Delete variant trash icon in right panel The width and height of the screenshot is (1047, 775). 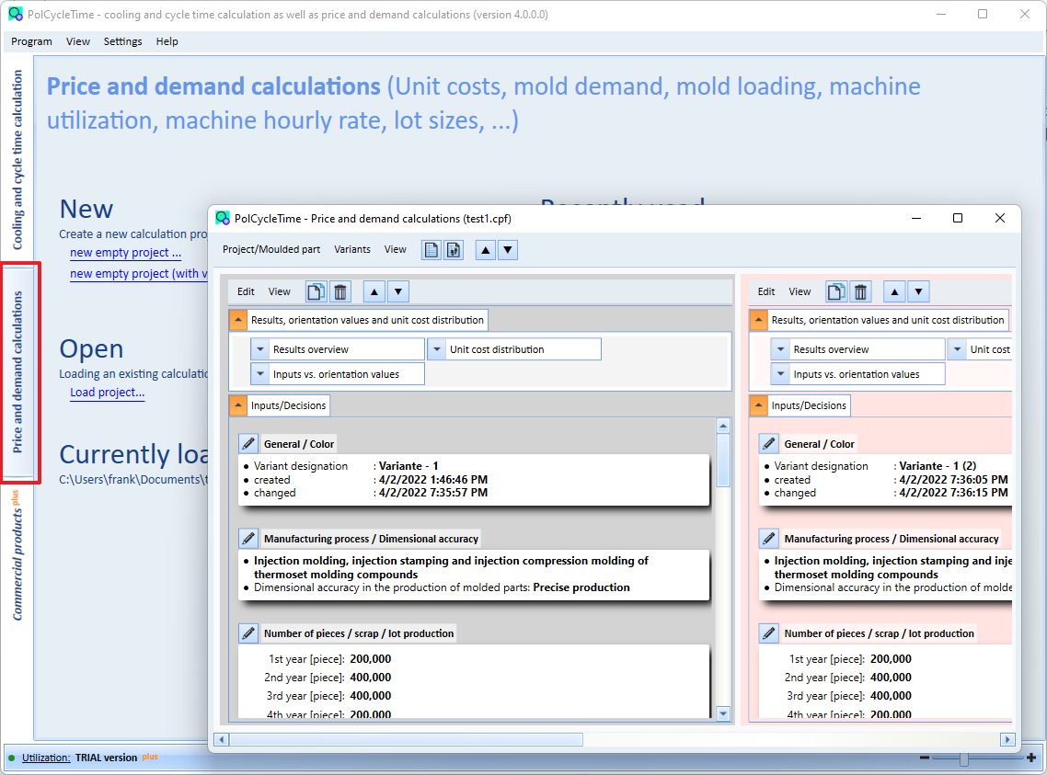point(860,291)
